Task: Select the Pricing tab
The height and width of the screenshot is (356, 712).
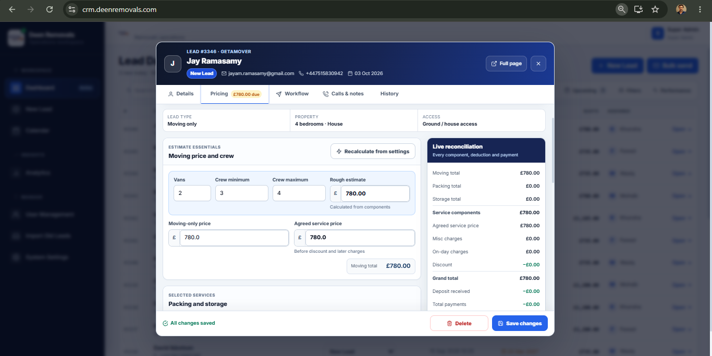Action: [x=235, y=94]
